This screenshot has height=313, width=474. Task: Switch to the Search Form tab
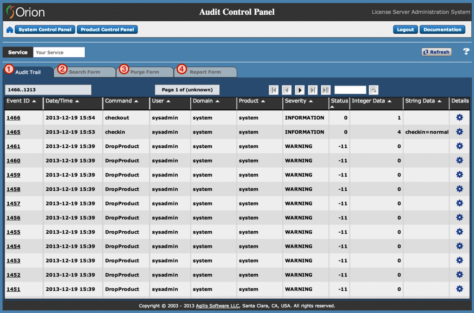pos(85,72)
